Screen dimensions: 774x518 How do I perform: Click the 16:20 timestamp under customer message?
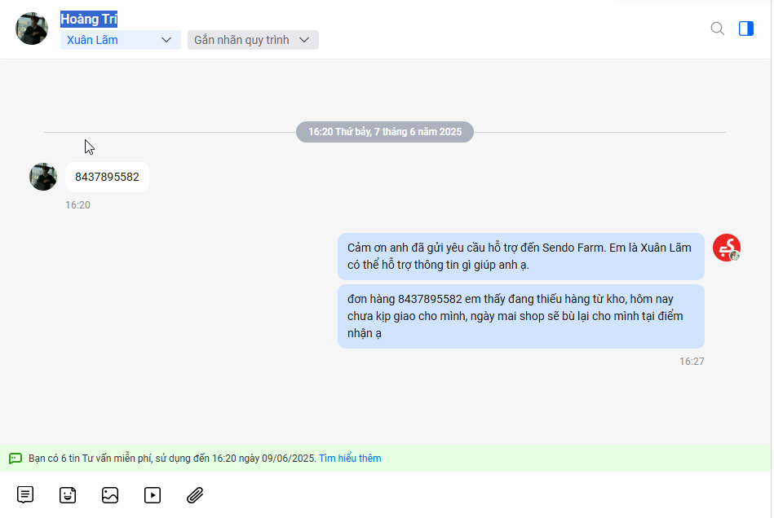pos(77,205)
